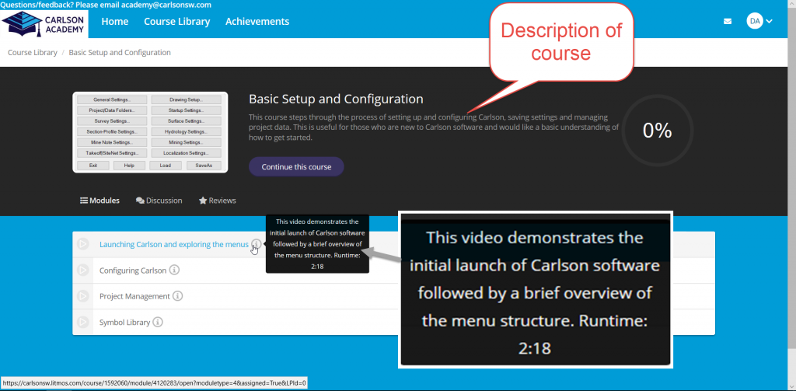
Task: Click the DA user avatar
Action: (x=755, y=21)
